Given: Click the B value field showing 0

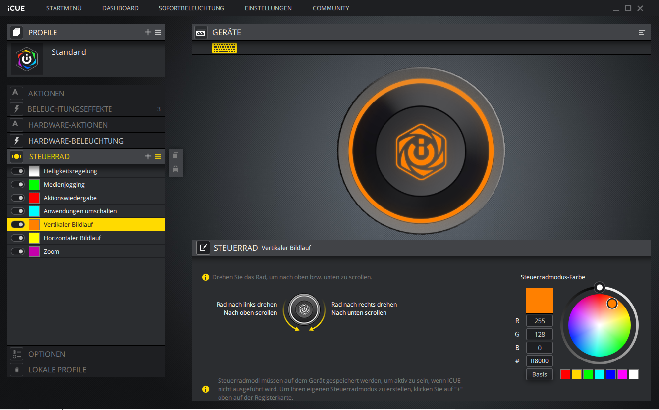Looking at the screenshot, I should (x=540, y=348).
